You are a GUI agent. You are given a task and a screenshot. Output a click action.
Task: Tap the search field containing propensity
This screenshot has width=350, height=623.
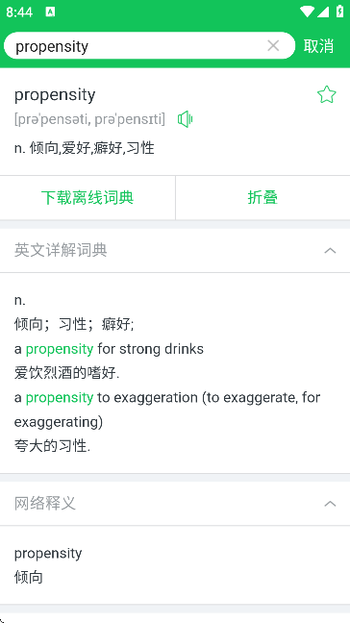149,46
